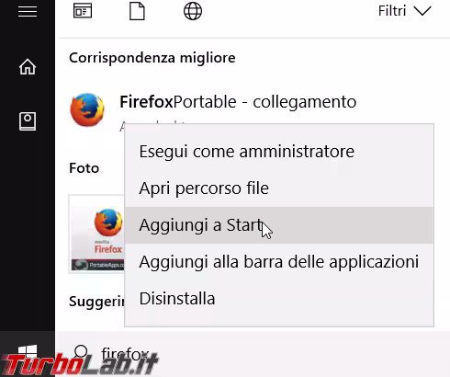Open FirefoxPortable - collegamento result

(x=238, y=102)
